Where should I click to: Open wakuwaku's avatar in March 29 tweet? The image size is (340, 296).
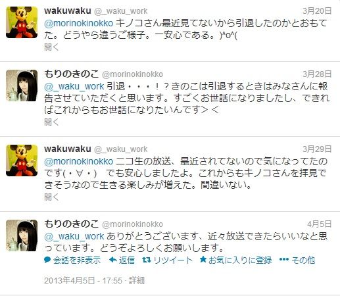pos(22,160)
